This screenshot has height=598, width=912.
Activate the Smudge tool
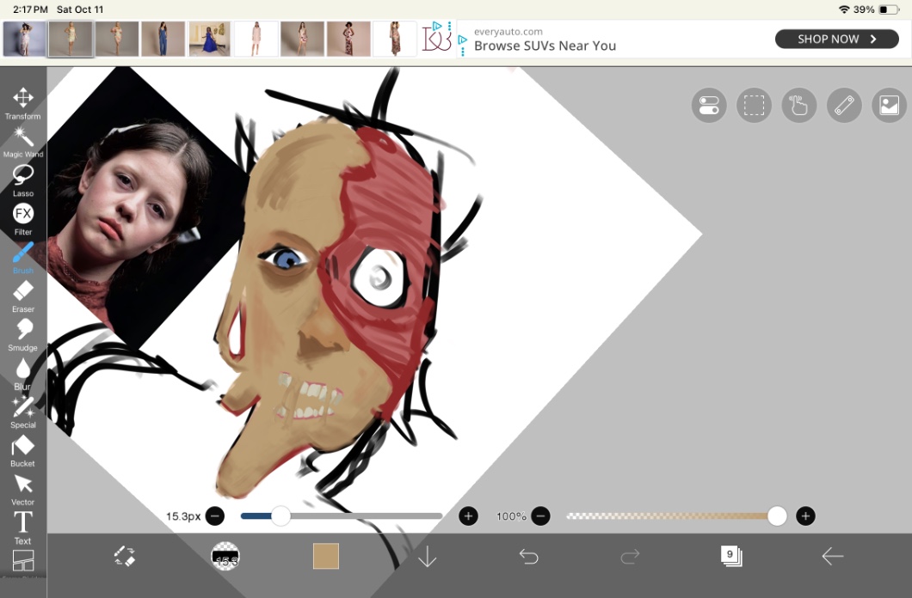[22, 331]
